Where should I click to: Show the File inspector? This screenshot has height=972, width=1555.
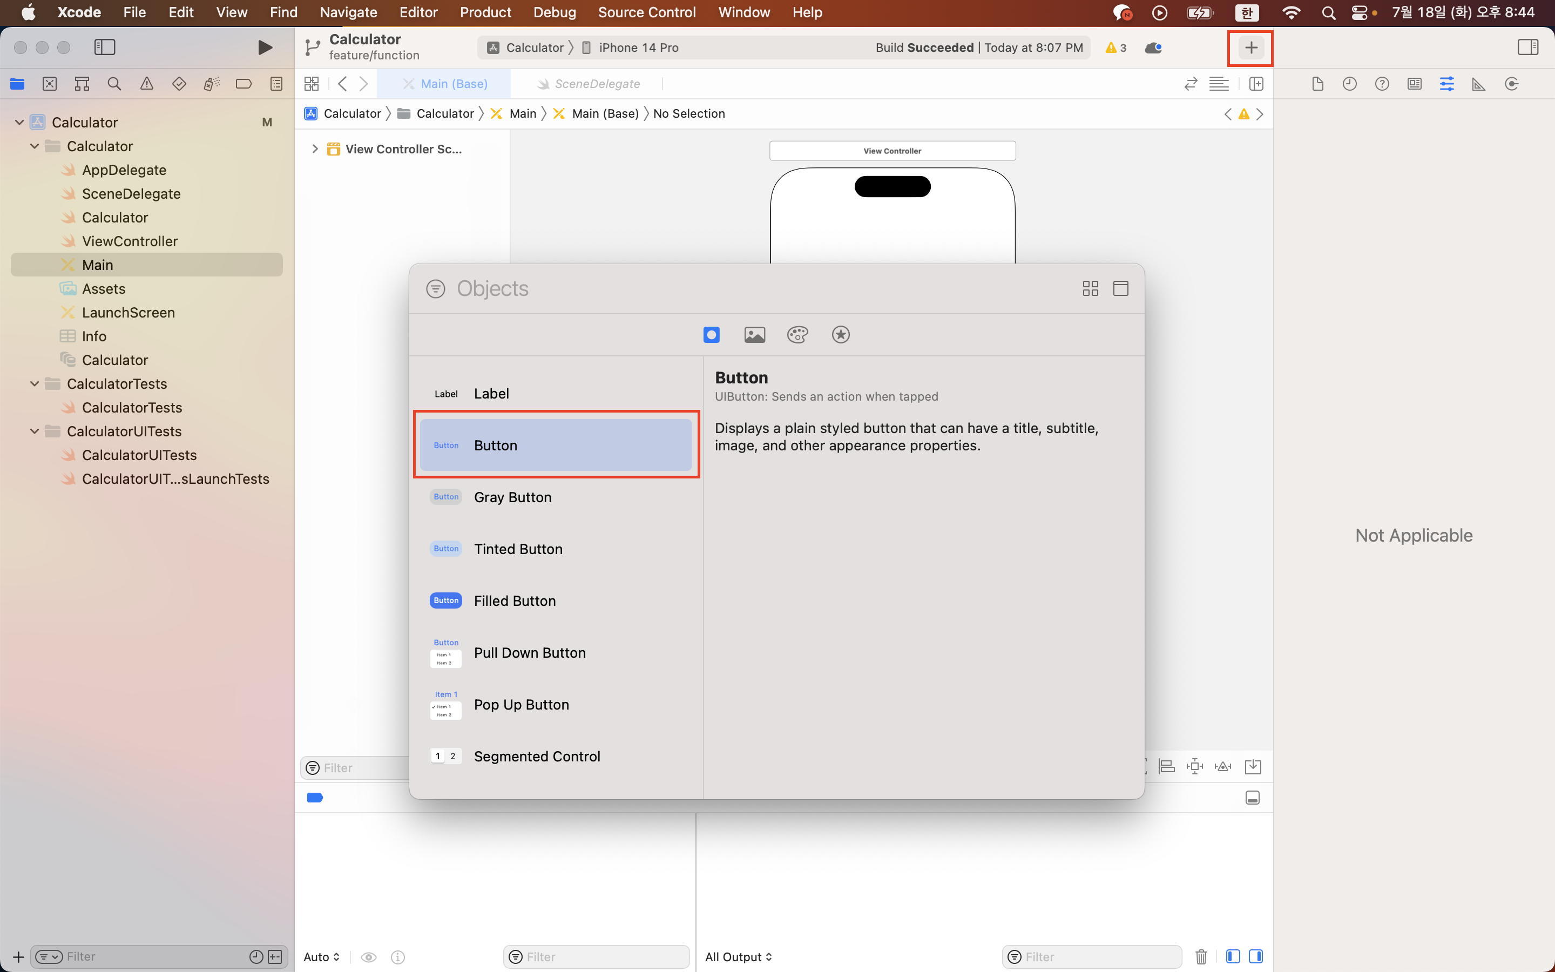pyautogui.click(x=1317, y=84)
